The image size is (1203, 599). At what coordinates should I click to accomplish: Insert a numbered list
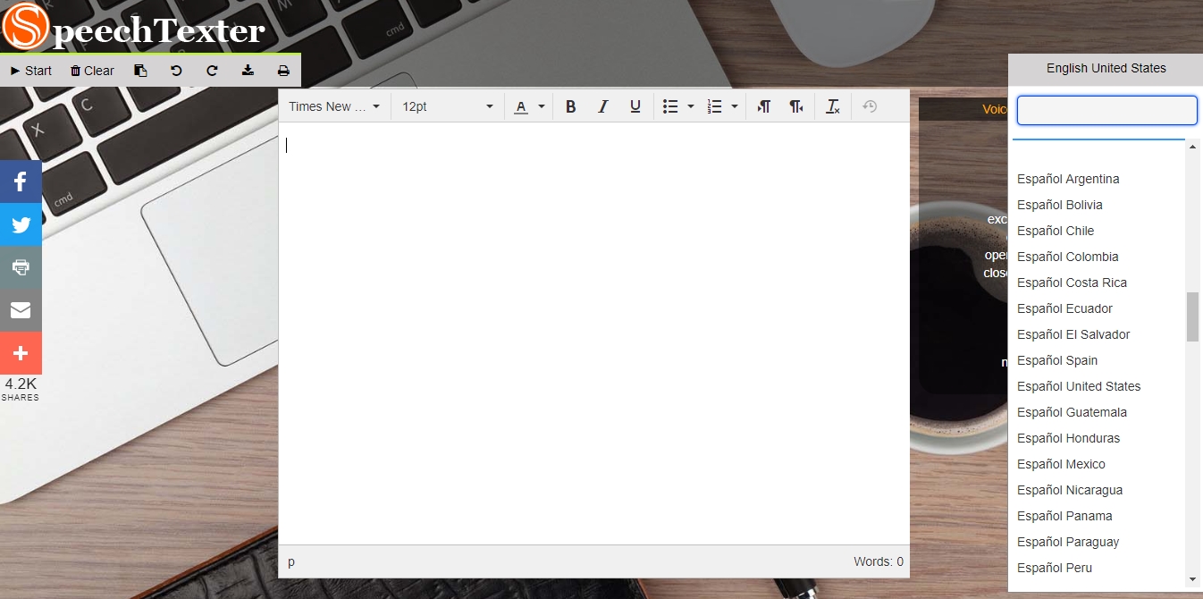(714, 106)
